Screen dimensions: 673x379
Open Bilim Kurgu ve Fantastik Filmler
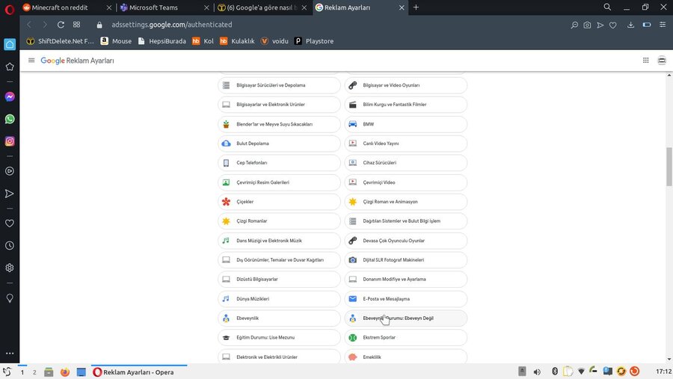pyautogui.click(x=405, y=105)
